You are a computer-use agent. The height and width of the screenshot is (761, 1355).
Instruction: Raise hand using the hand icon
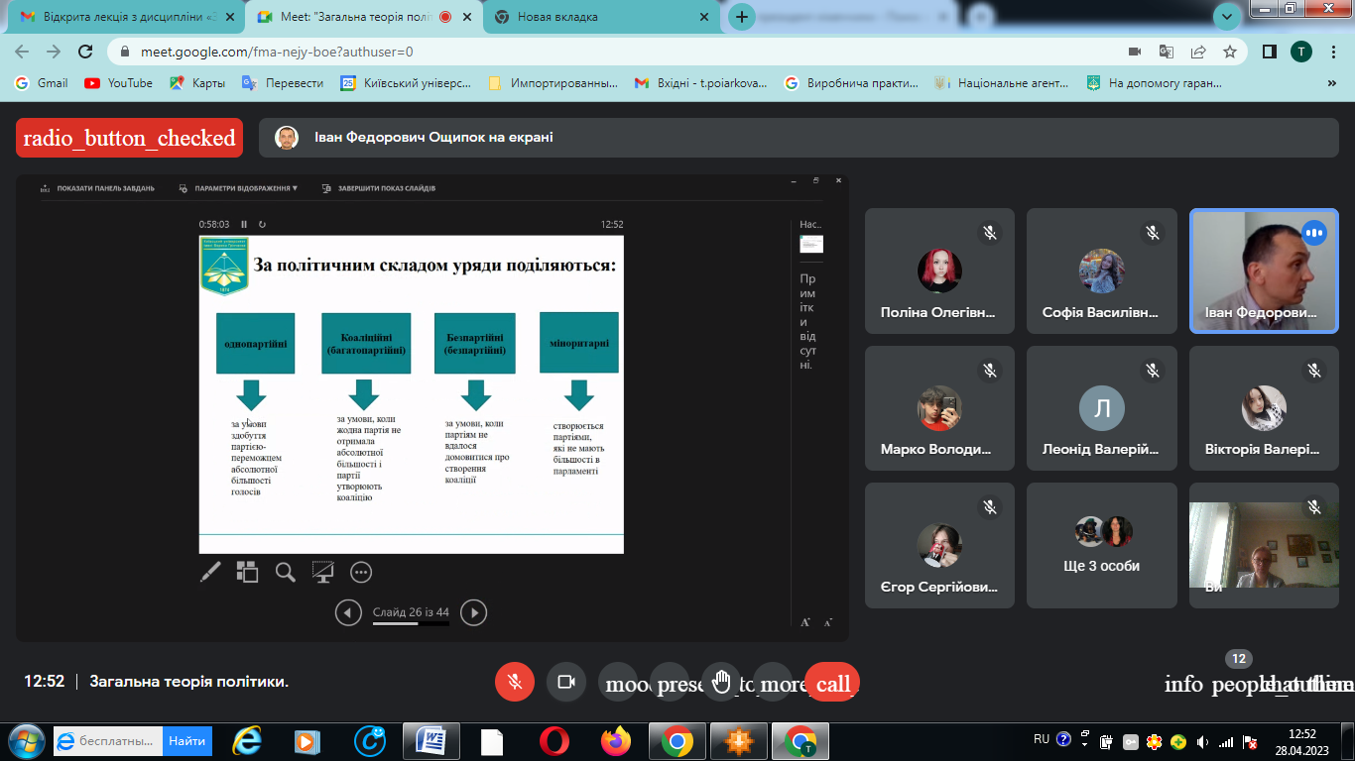point(721,682)
